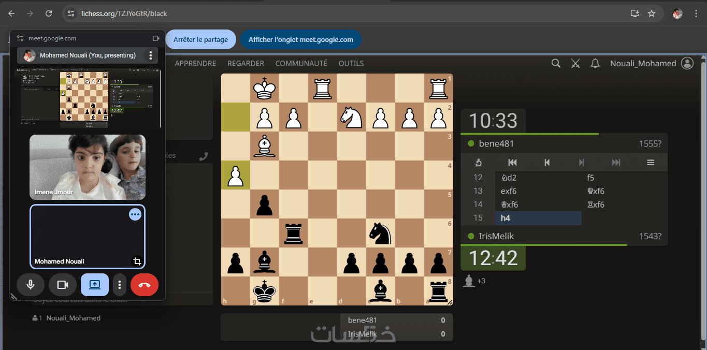Open the analysis microscope icon
Viewport: 707px width, 350px height.
[478, 163]
